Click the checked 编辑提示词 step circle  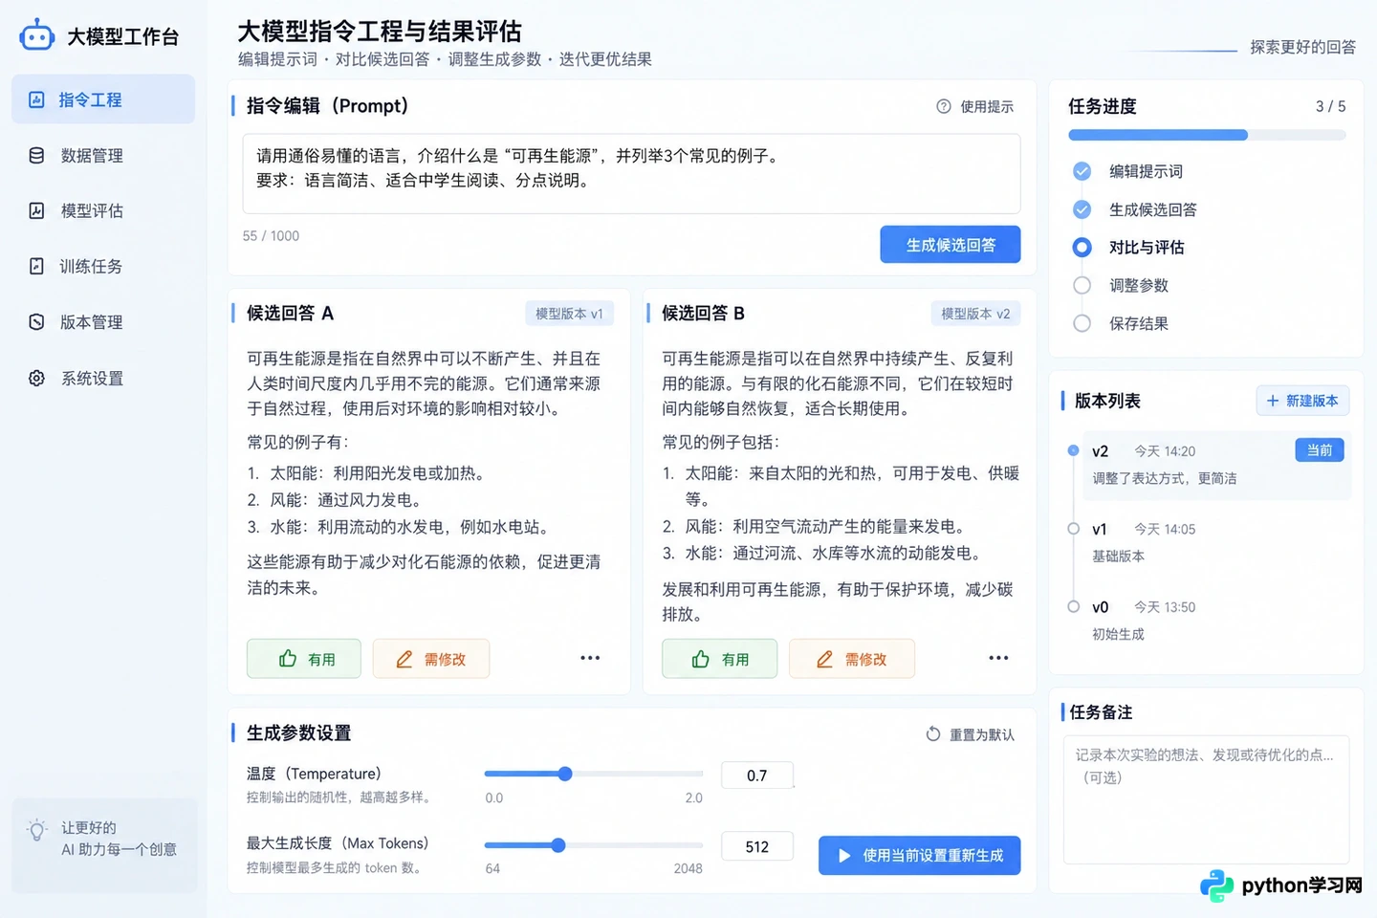pyautogui.click(x=1082, y=171)
